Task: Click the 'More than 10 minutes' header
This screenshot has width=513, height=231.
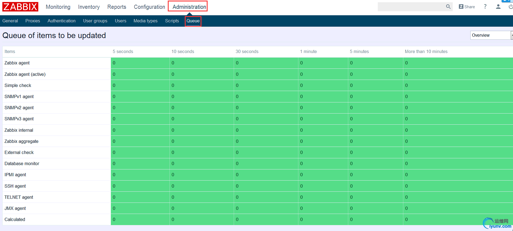Action: 426,52
